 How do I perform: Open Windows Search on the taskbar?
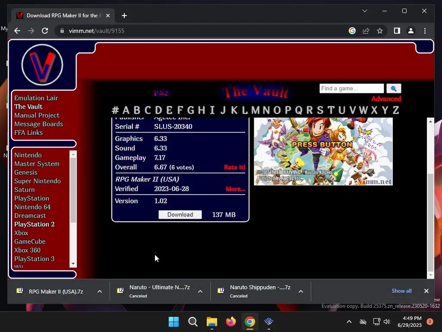click(x=193, y=322)
